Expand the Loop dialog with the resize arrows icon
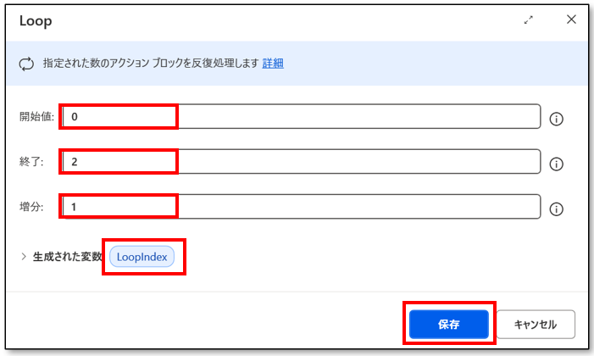Screen dimensions: 594x356 pos(530,19)
